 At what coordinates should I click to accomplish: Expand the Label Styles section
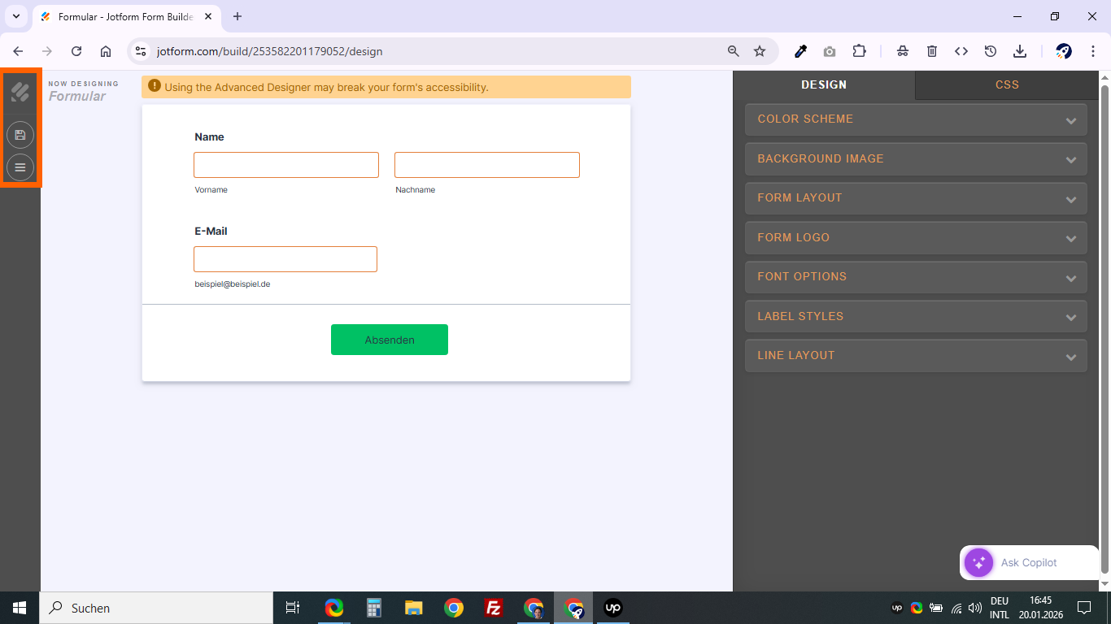point(916,317)
